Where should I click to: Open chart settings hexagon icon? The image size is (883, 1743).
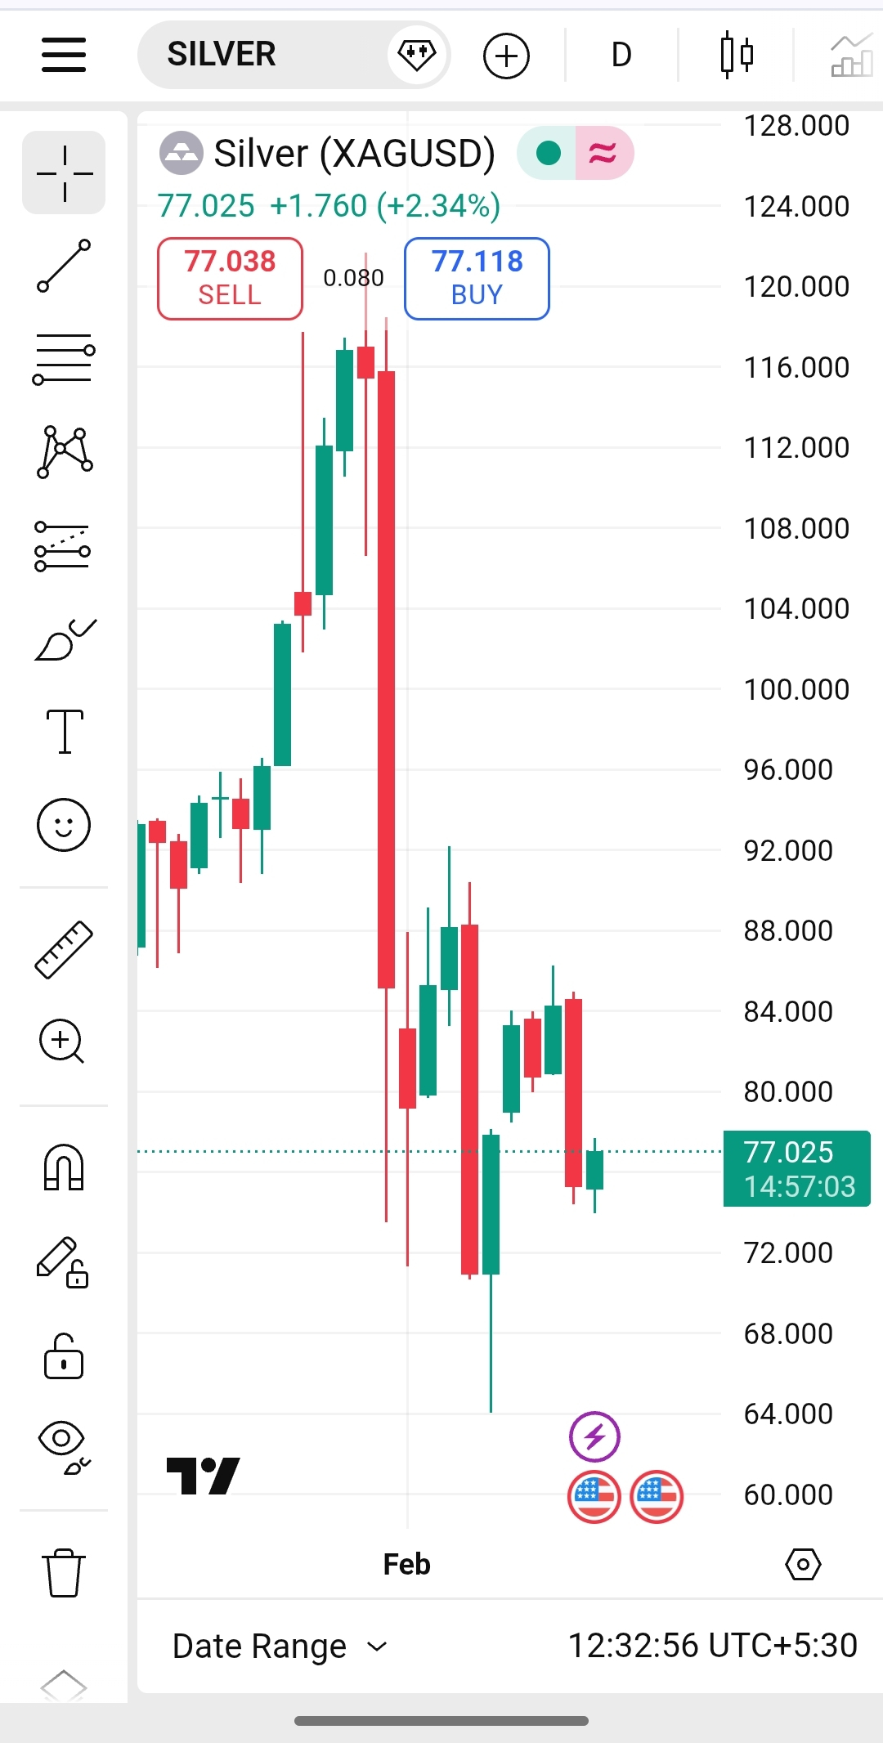(x=803, y=1564)
